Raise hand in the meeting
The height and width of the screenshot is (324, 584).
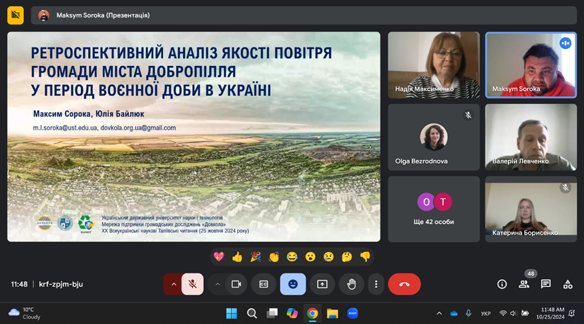[351, 284]
